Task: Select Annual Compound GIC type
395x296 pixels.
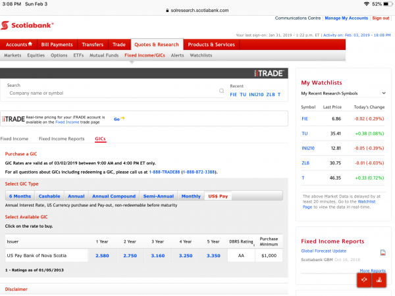Action: tap(114, 196)
